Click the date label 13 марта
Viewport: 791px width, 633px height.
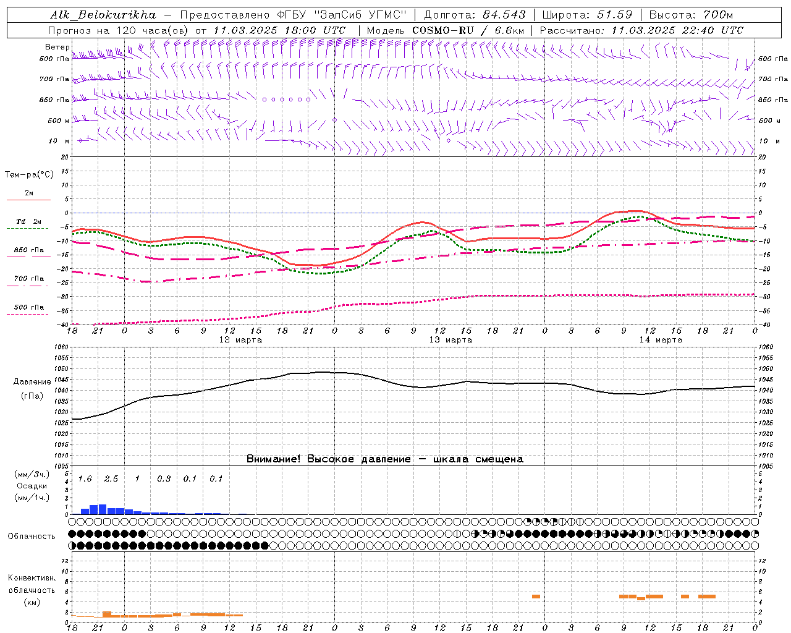pos(450,340)
